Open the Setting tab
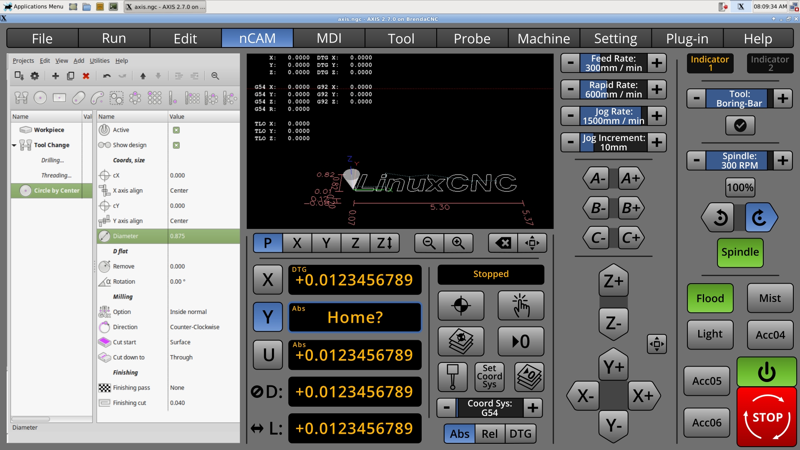This screenshot has height=450, width=800. [615, 38]
